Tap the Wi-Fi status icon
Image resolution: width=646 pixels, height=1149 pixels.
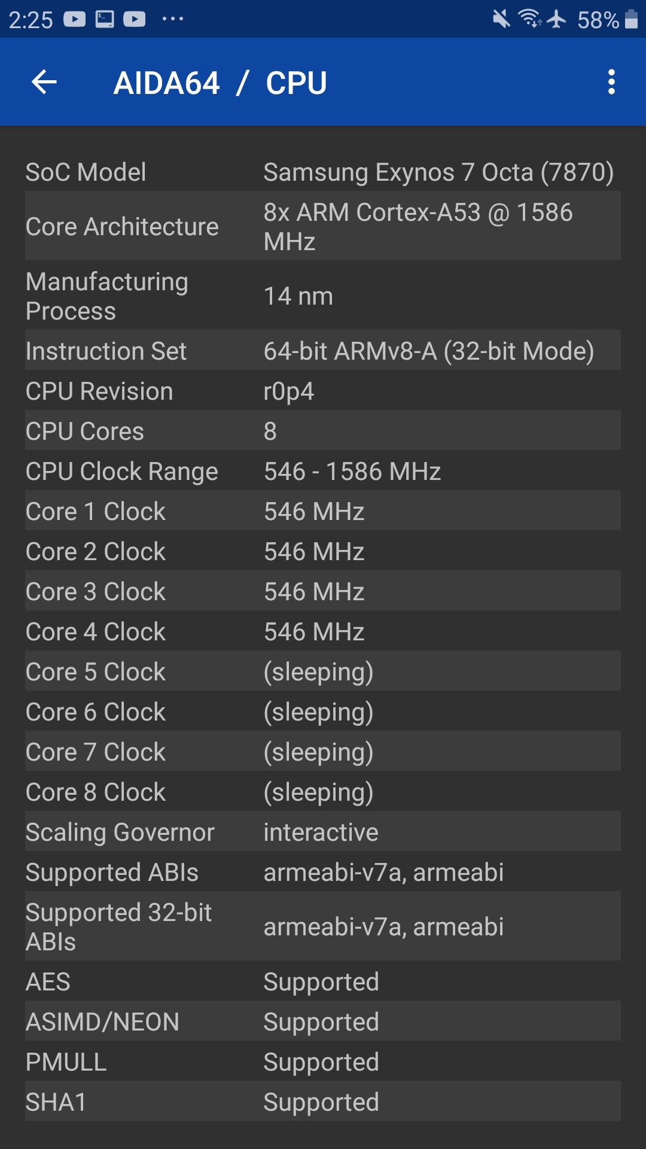(530, 19)
